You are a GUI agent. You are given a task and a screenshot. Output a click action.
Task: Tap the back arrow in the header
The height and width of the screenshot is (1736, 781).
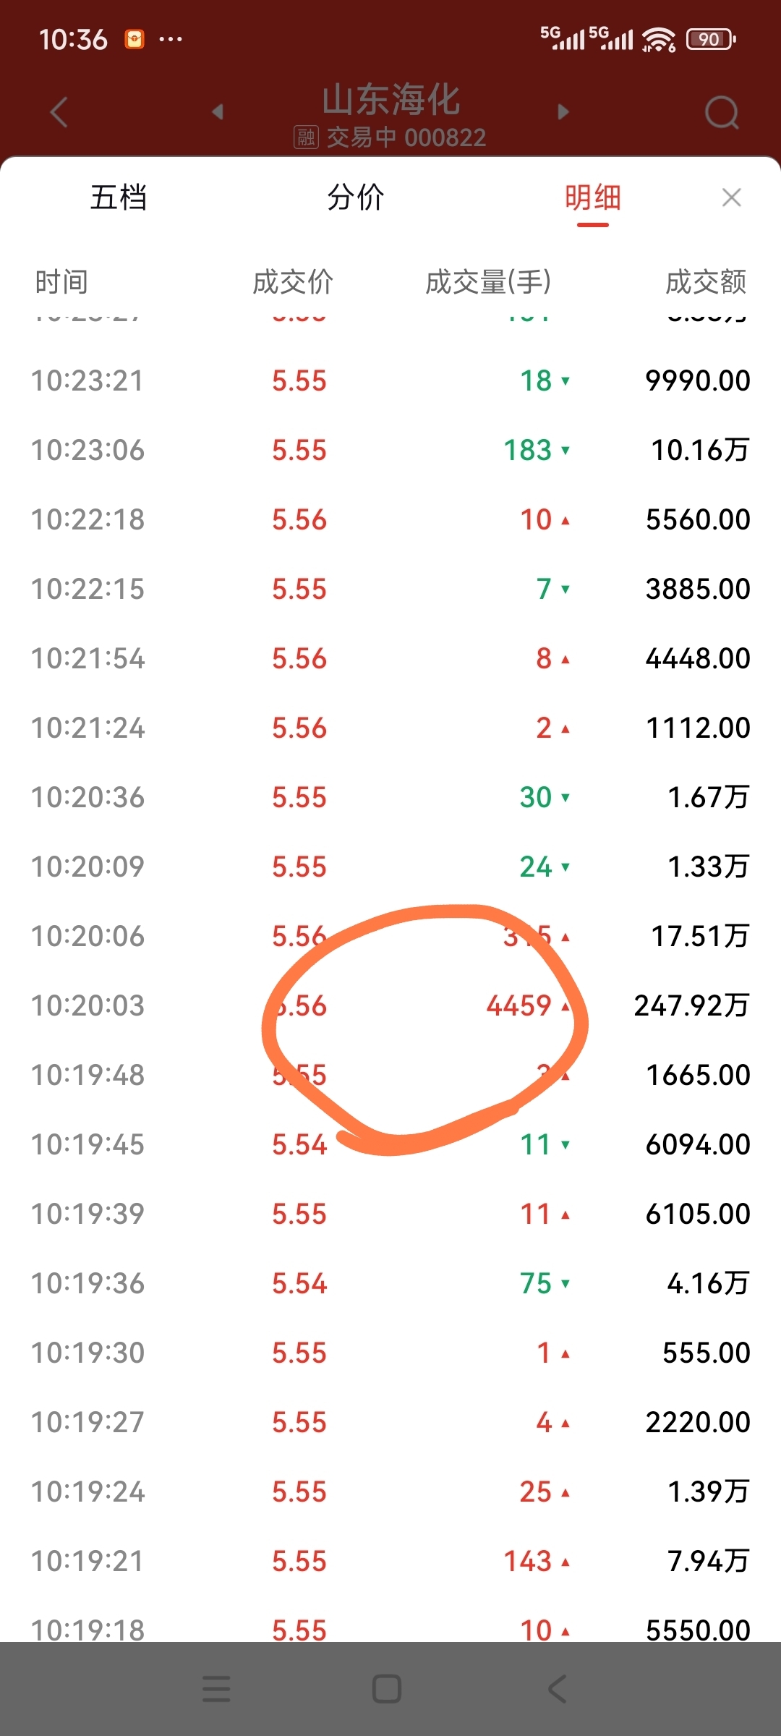pos(59,112)
